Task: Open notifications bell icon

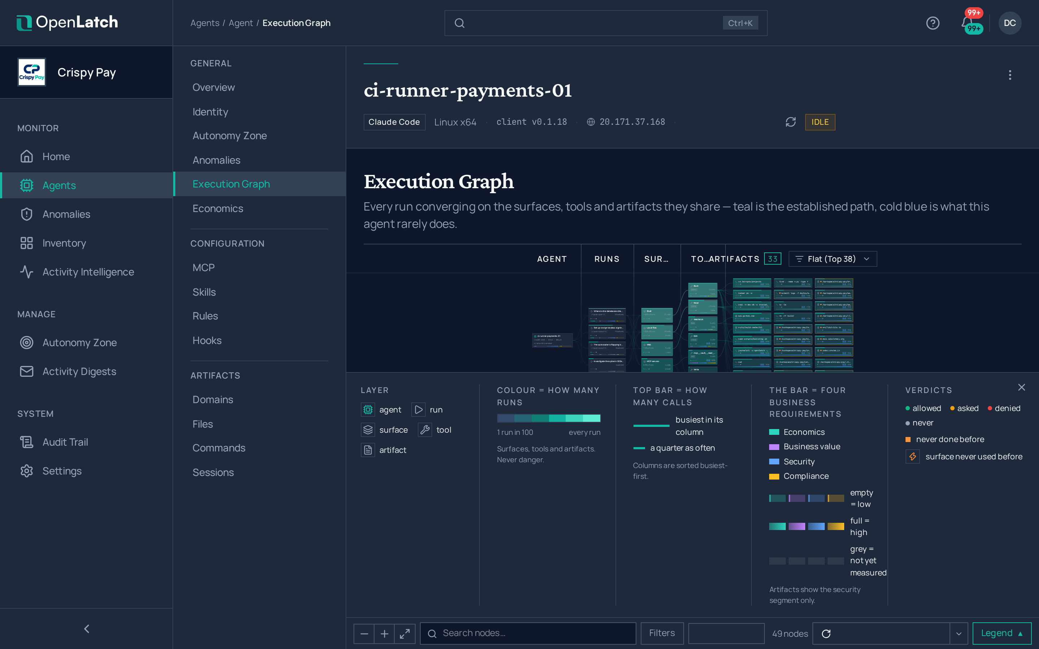Action: pyautogui.click(x=967, y=23)
